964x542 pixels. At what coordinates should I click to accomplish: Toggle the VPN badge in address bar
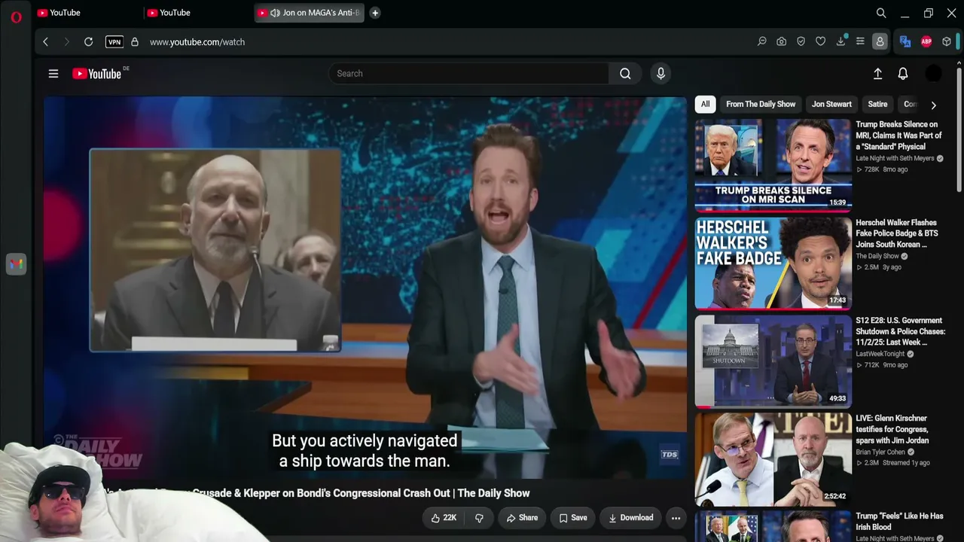click(x=114, y=42)
